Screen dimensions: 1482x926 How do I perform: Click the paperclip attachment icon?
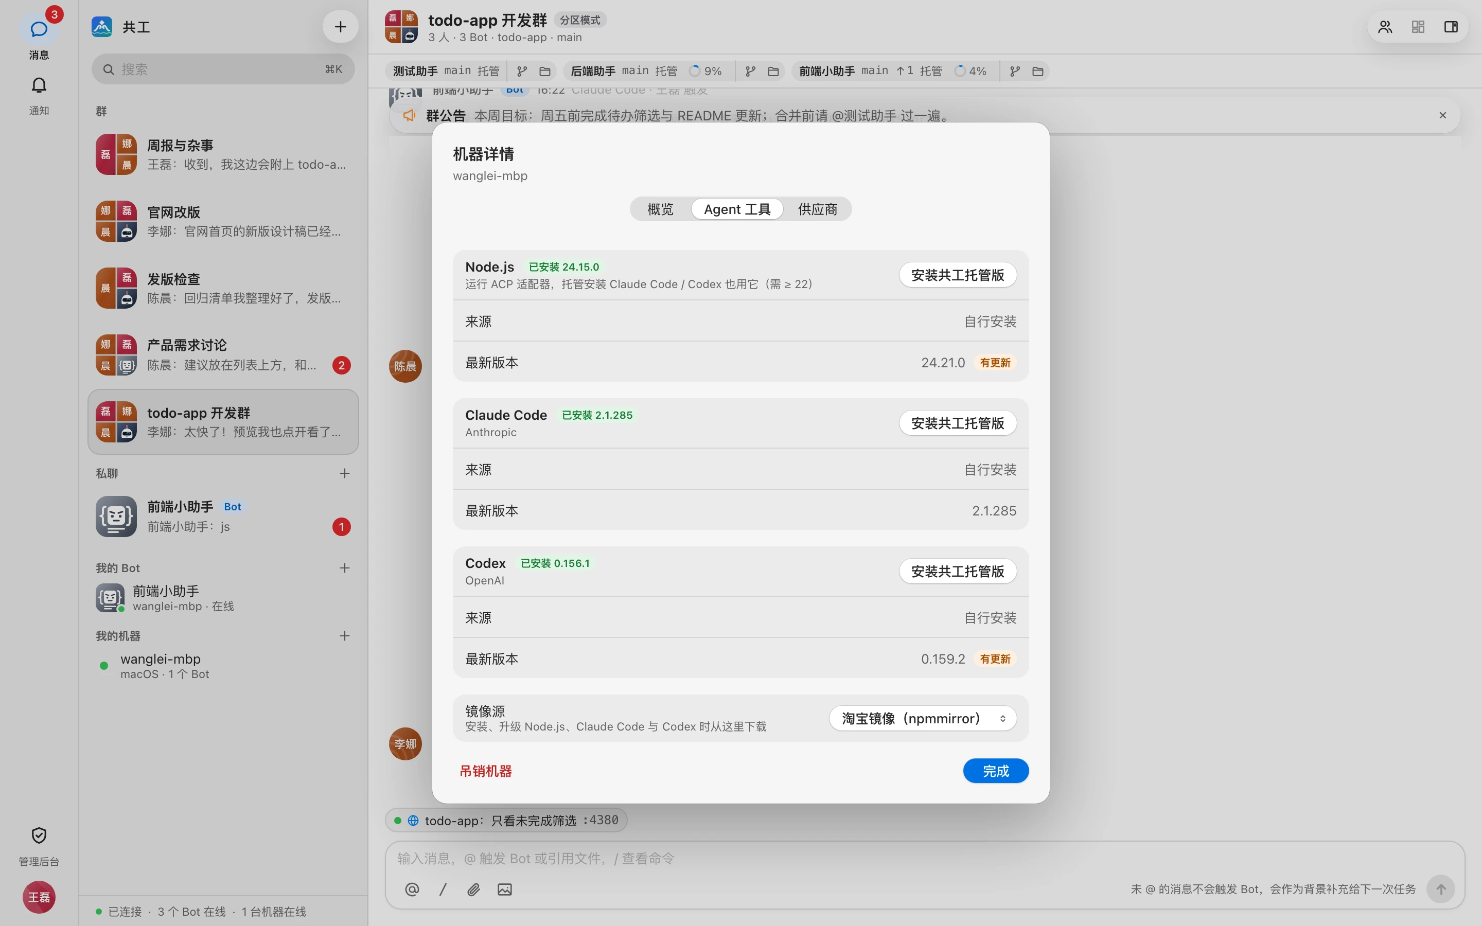point(473,889)
